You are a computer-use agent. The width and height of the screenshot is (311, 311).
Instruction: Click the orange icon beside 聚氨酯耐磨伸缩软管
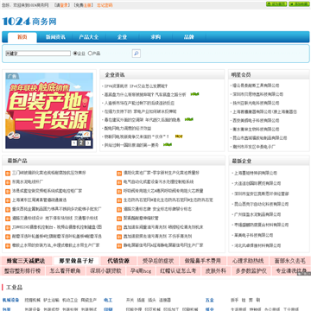(119, 219)
